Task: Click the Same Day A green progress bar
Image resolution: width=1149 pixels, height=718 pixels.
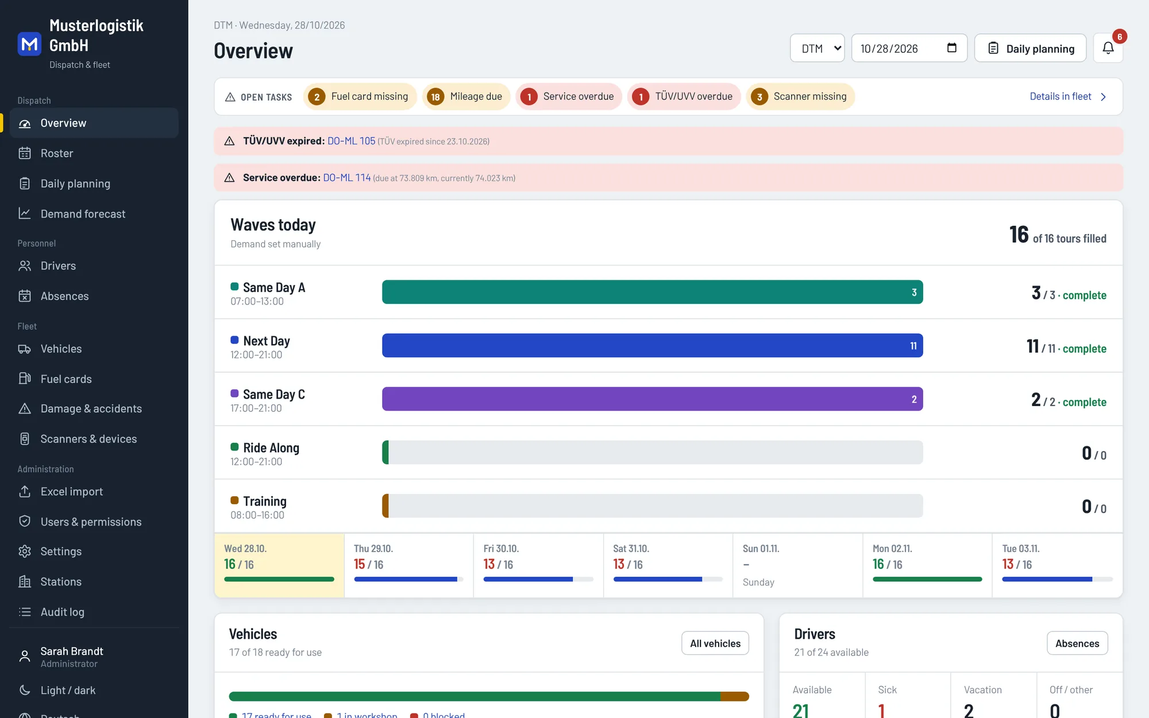Action: pos(652,292)
